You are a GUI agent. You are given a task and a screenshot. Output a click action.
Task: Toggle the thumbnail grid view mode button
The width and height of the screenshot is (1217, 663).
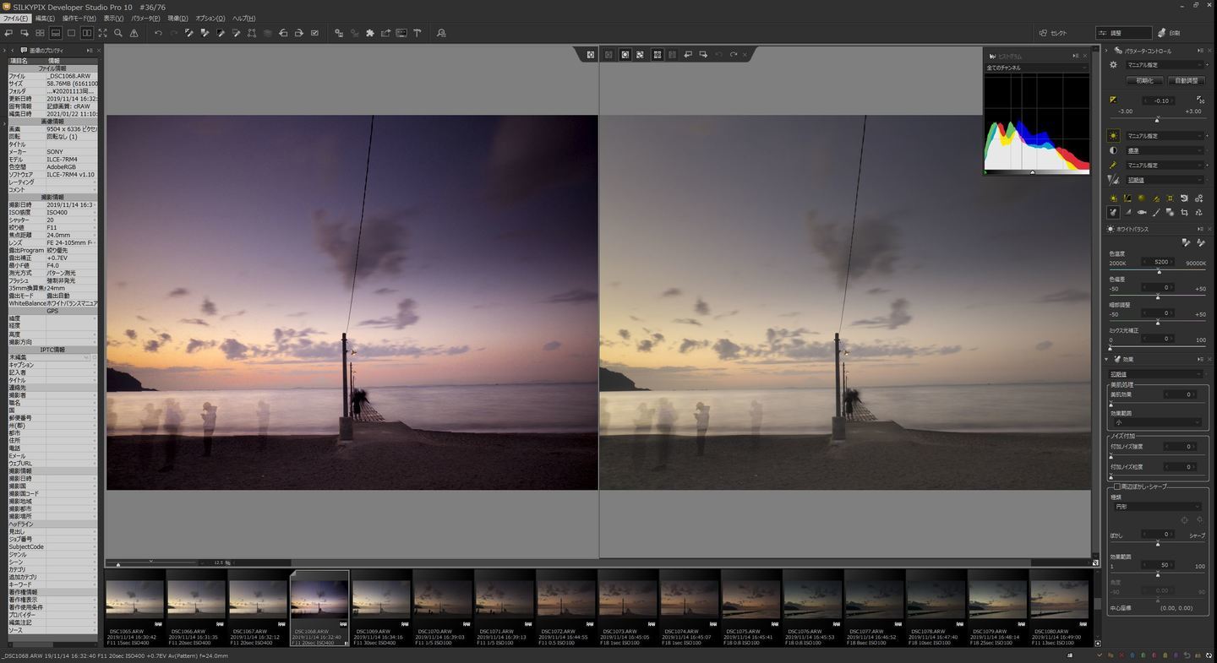pyautogui.click(x=40, y=33)
